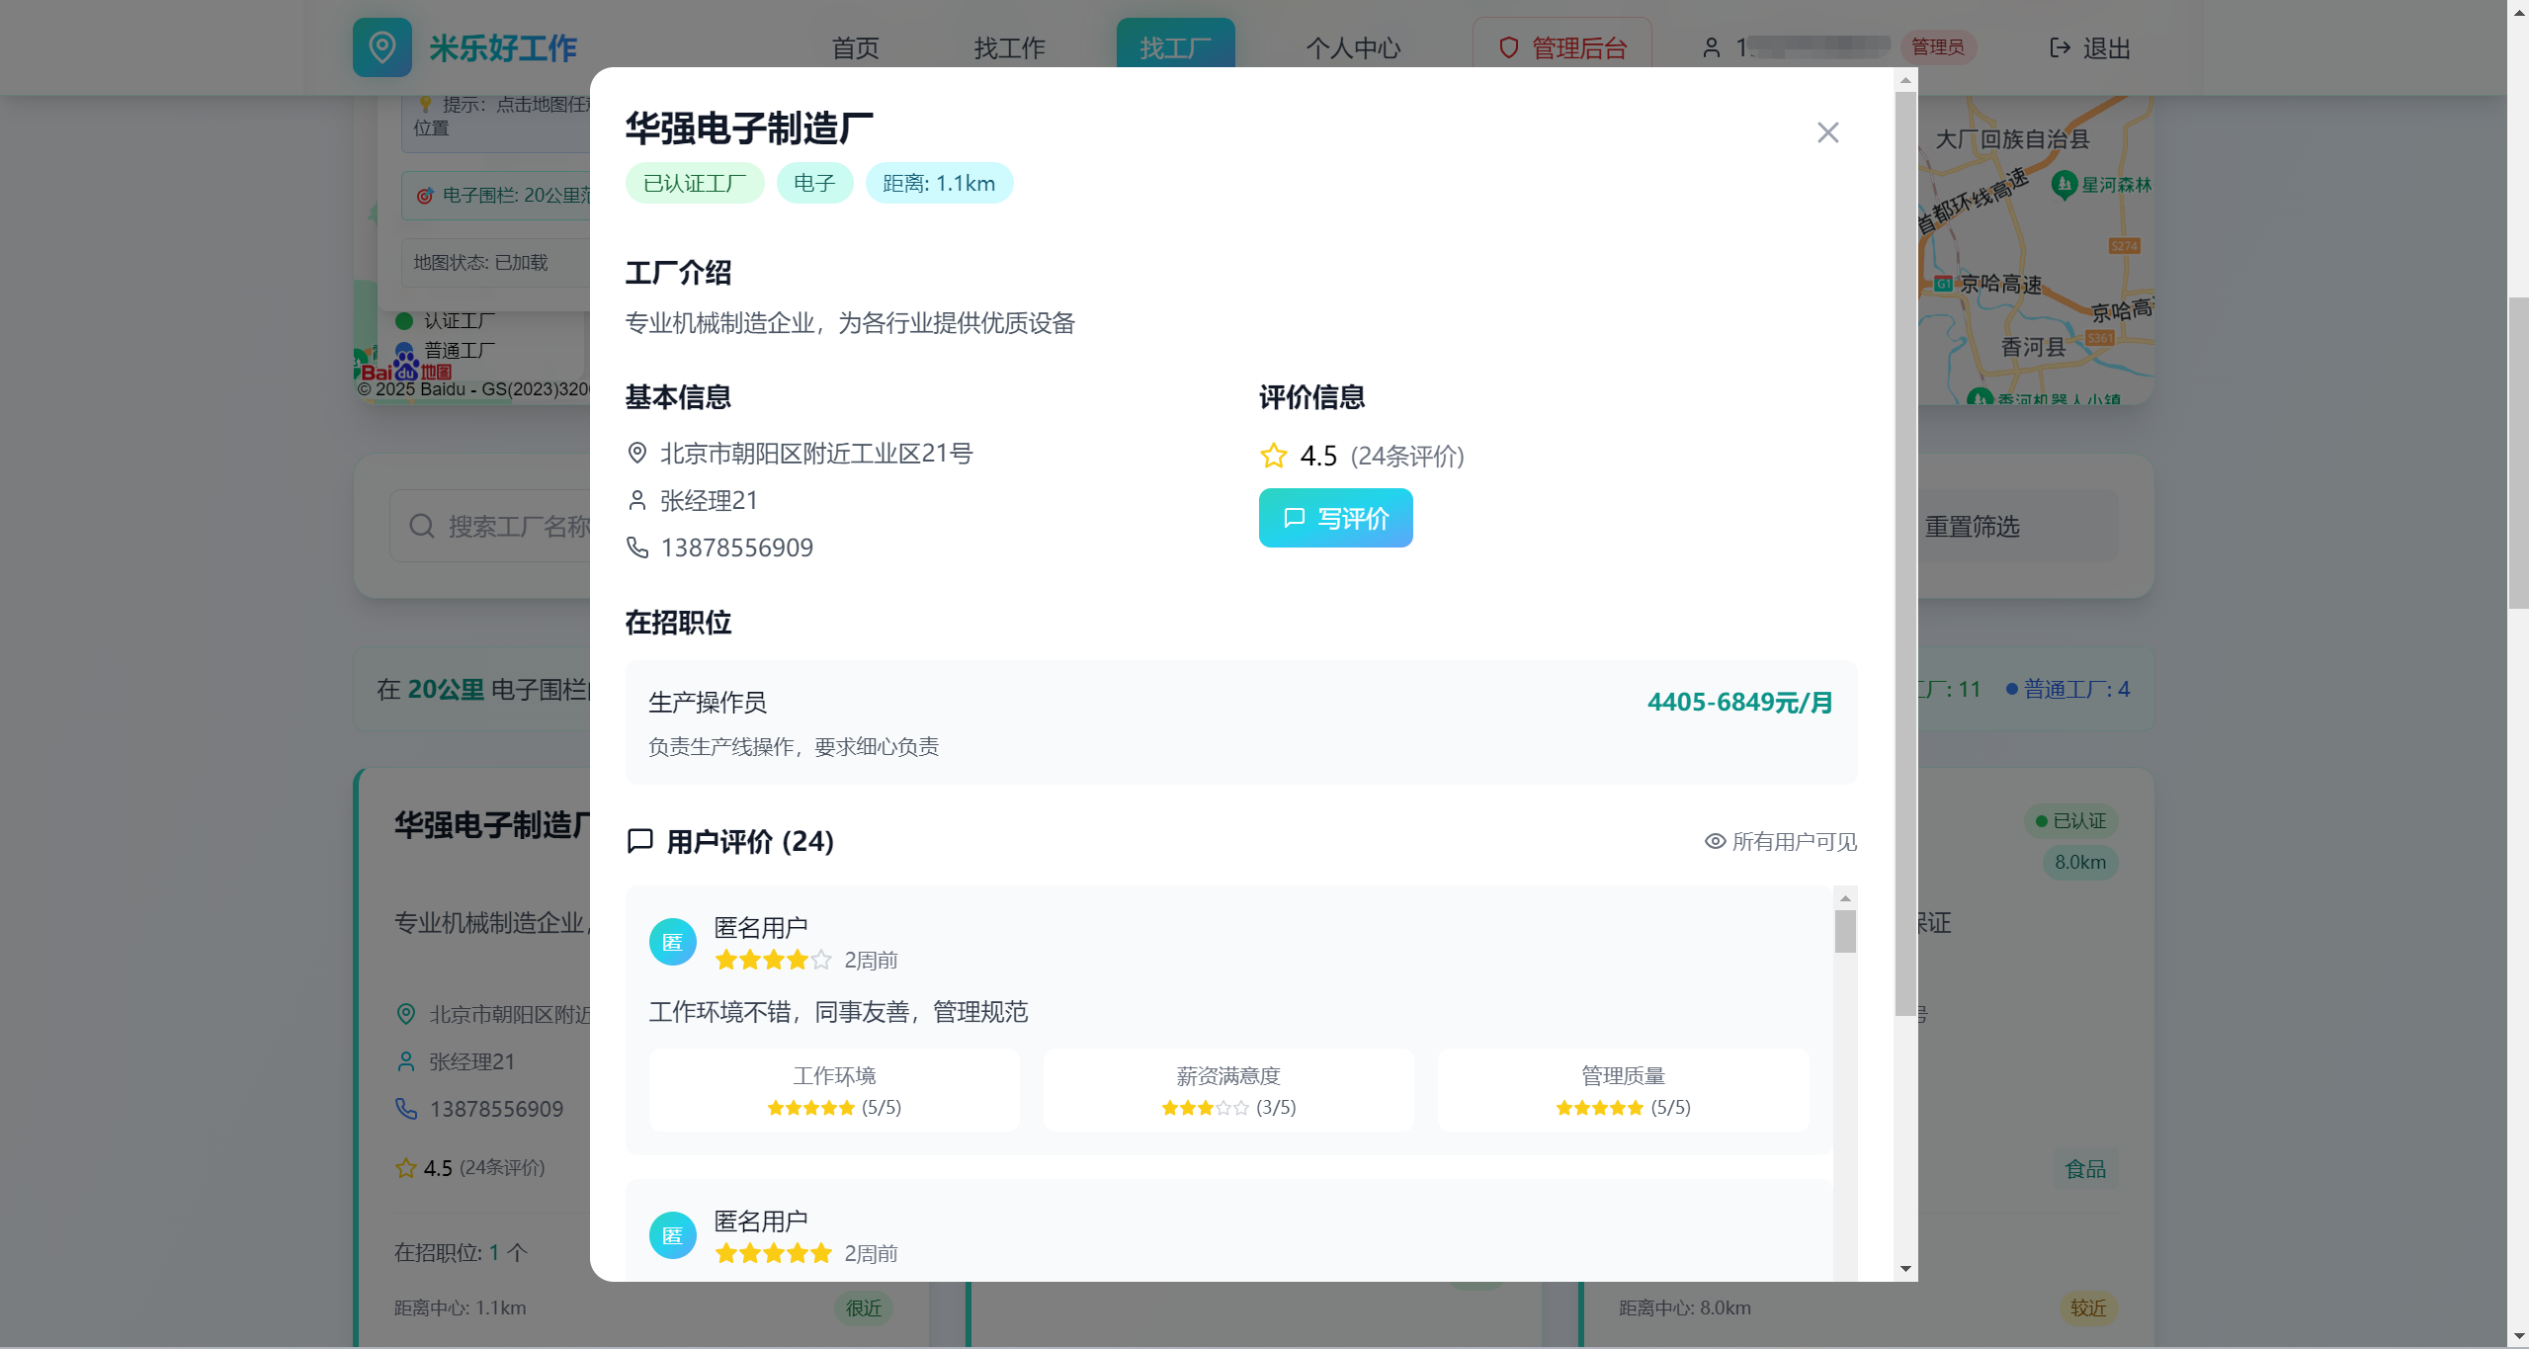Click the 重置筛选 reset filter button
This screenshot has width=2529, height=1349.
[1972, 527]
